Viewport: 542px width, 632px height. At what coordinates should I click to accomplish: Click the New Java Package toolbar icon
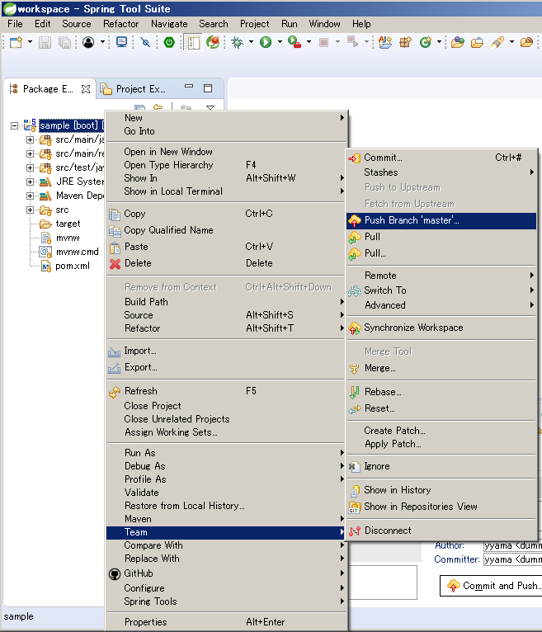pos(405,42)
